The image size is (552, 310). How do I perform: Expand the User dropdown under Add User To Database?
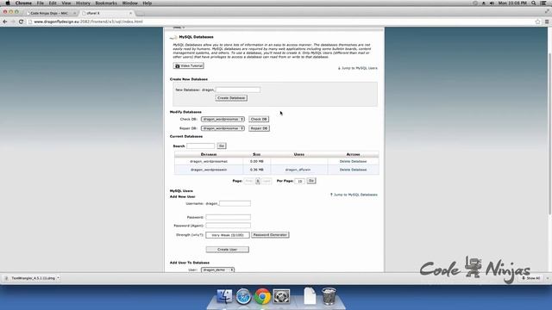pos(217,270)
